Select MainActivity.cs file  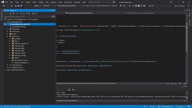[x=17, y=65]
